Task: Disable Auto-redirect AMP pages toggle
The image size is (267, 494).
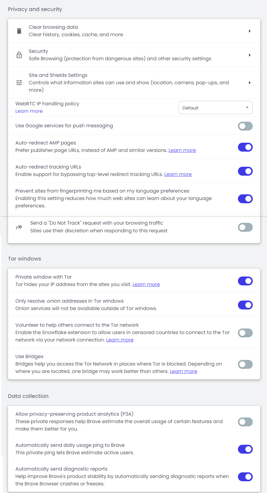Action: pos(245,147)
